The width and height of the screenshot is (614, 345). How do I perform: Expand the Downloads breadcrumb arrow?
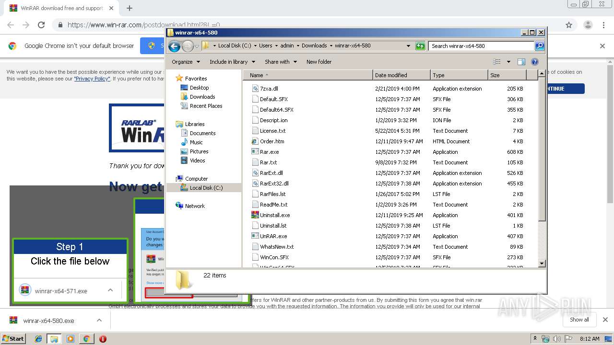[331, 46]
